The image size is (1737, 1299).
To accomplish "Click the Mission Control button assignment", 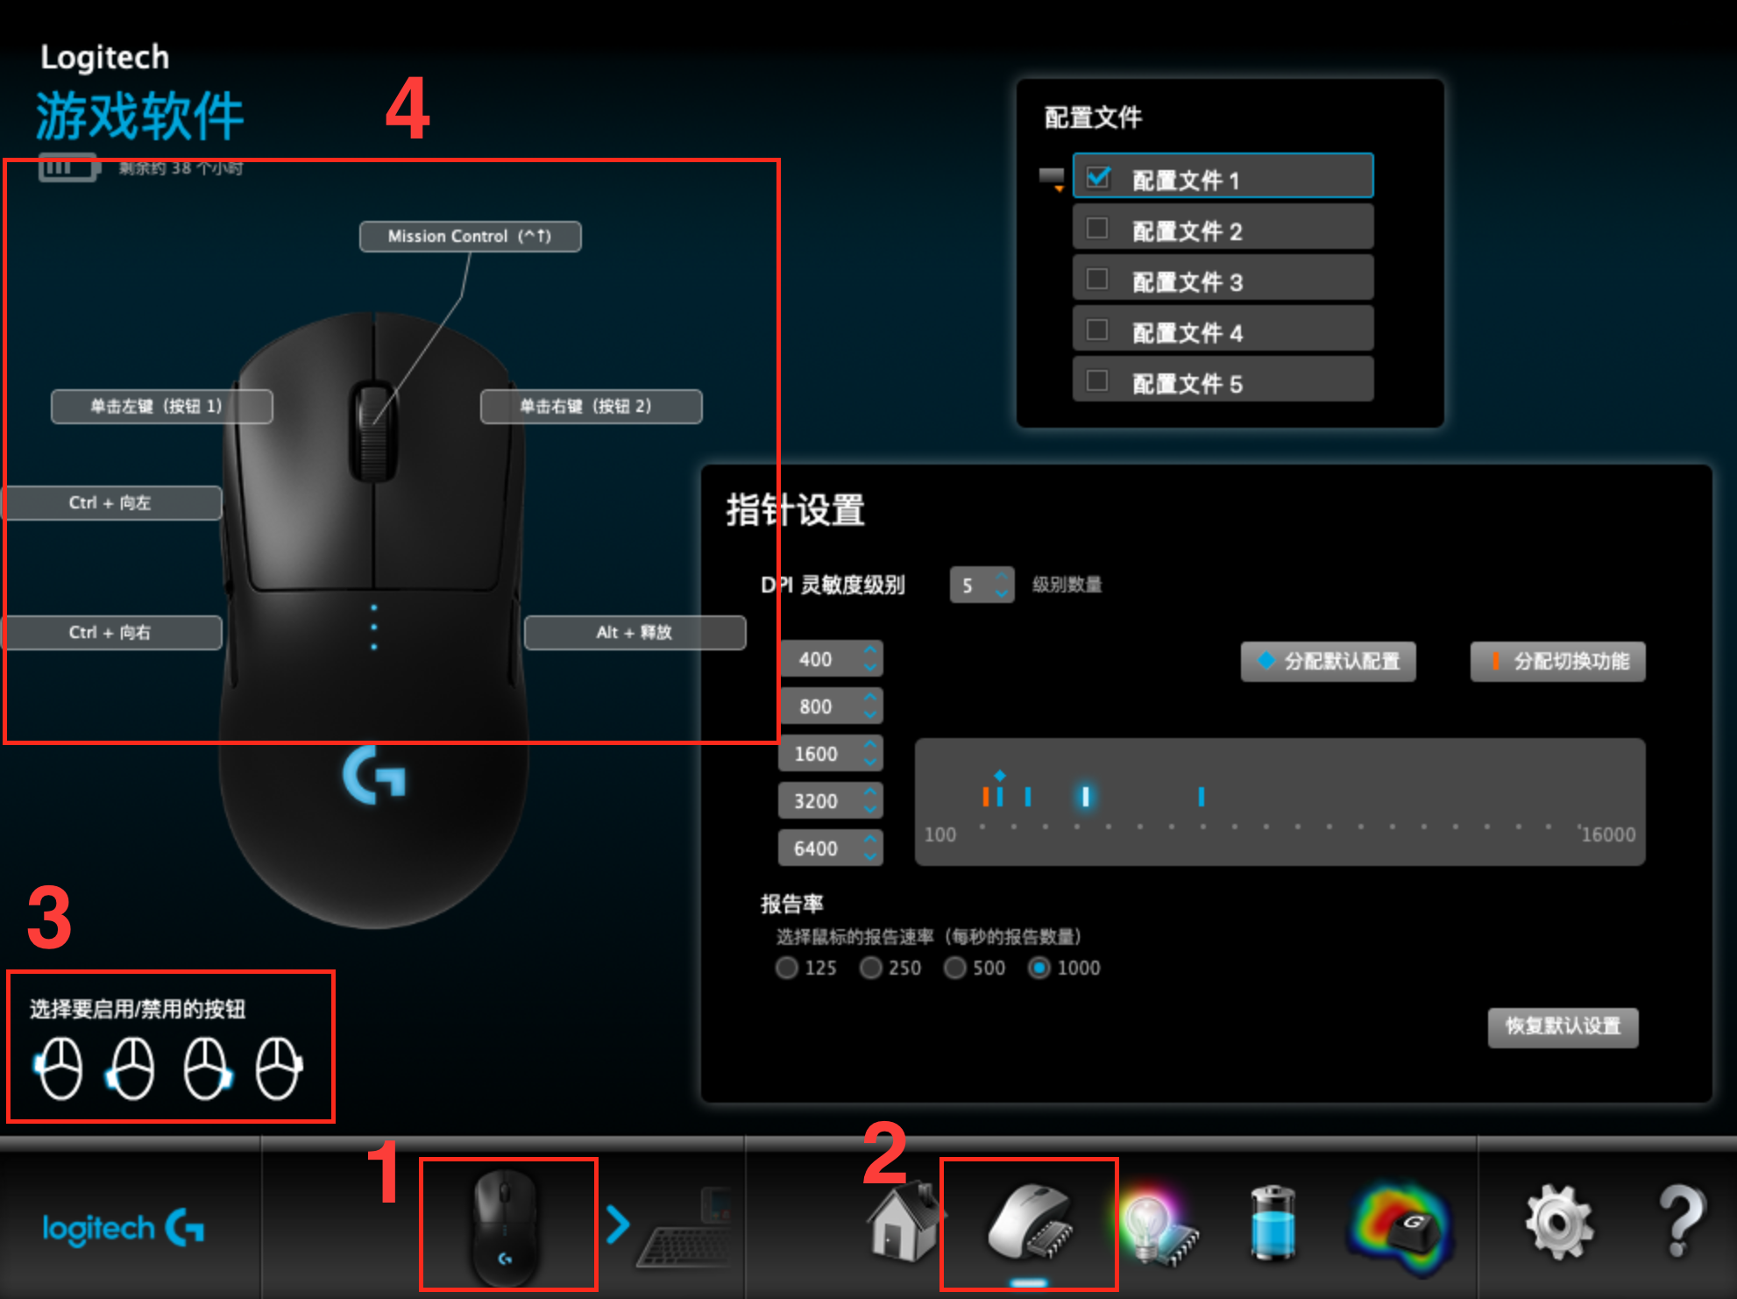I will pos(470,237).
